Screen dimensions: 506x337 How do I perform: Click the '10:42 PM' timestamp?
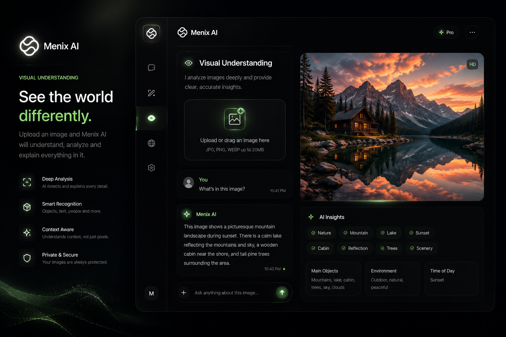272,269
